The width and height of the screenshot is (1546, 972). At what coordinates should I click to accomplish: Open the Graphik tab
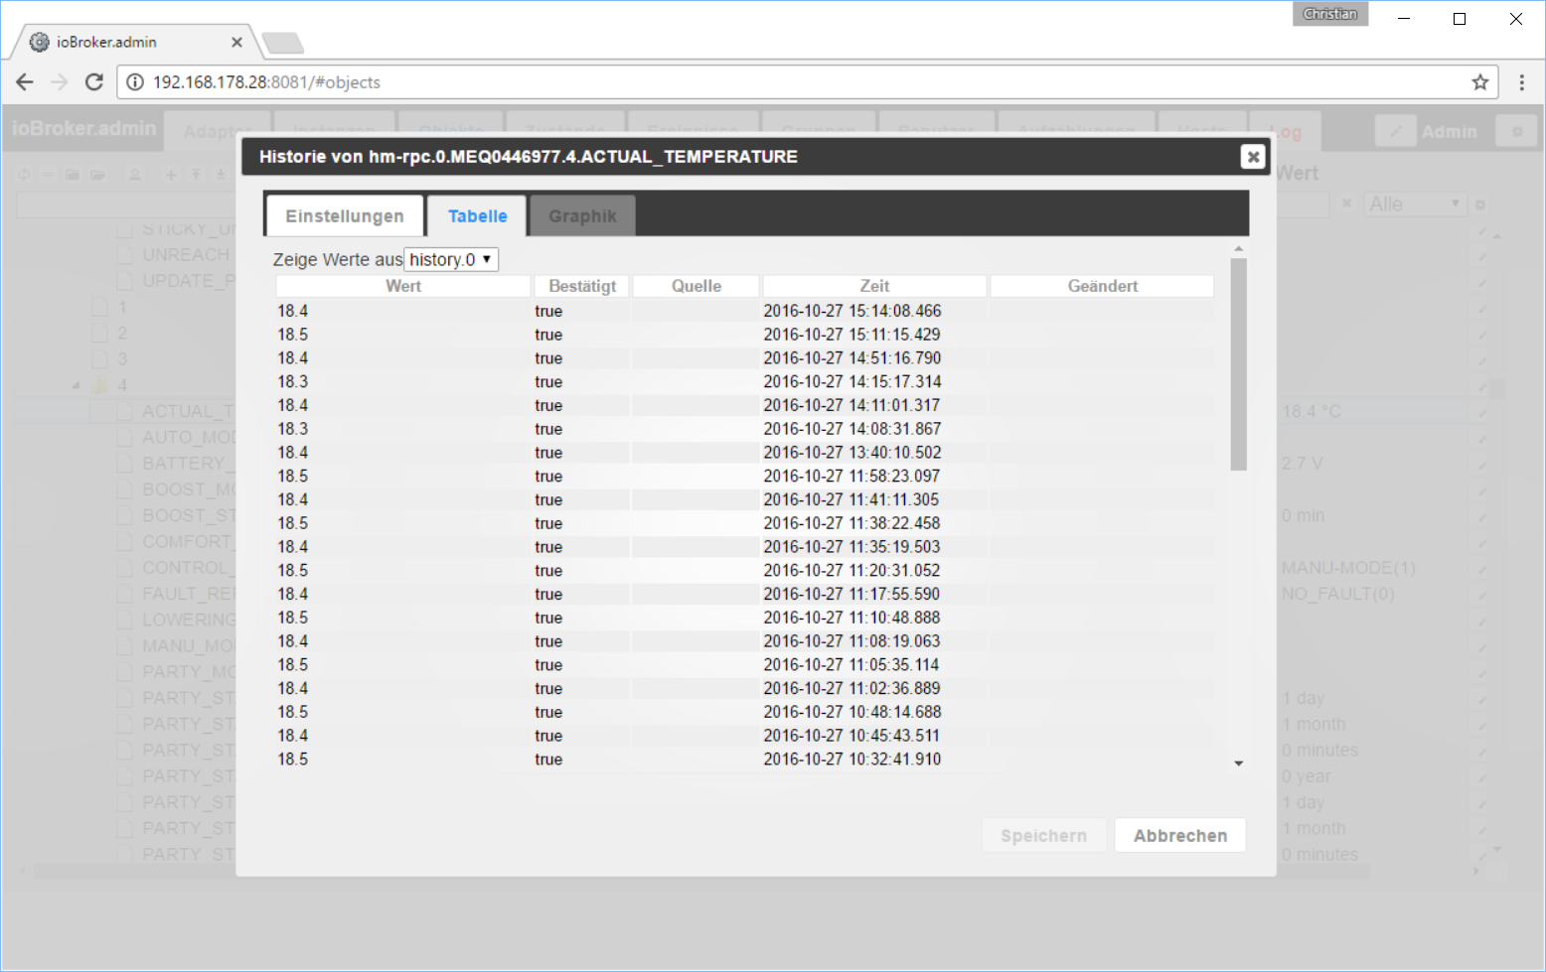[x=582, y=215]
